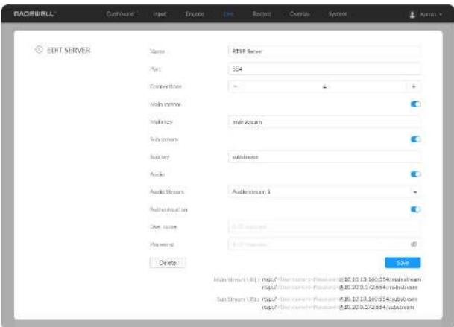
Task: Open the Overlay tab
Action: (x=300, y=14)
